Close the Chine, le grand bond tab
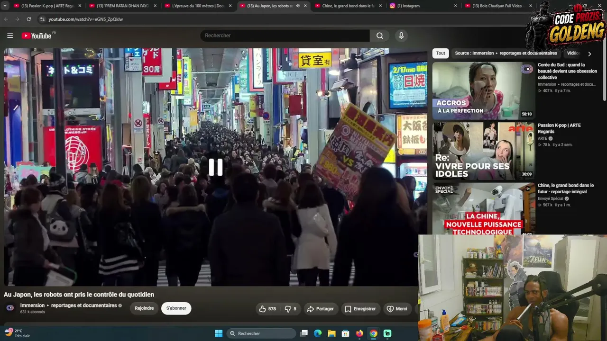The width and height of the screenshot is (607, 341). click(380, 6)
